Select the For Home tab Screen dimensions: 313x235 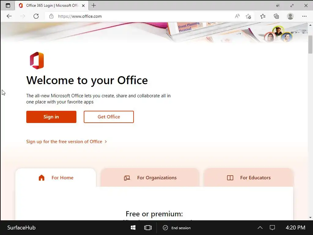coord(56,178)
